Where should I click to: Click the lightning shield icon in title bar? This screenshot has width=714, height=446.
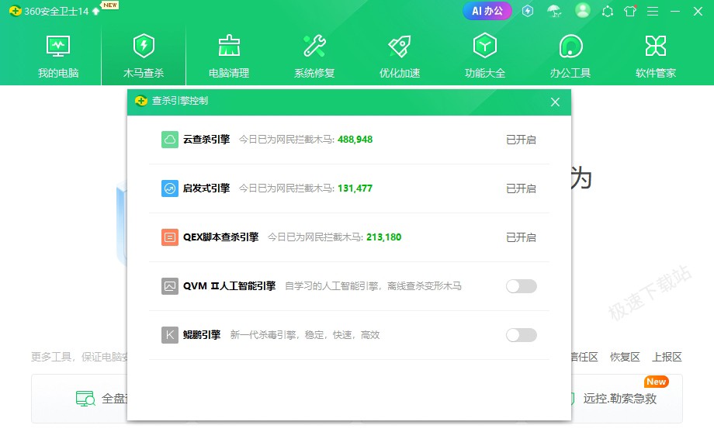tap(528, 11)
